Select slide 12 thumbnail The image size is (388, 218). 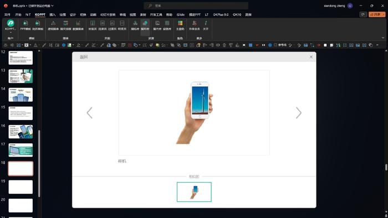pyautogui.click(x=21, y=58)
